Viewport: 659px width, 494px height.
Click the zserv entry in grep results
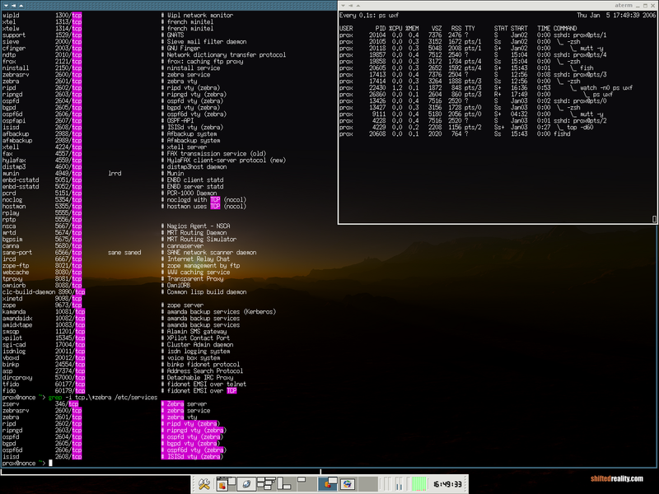click(11, 404)
